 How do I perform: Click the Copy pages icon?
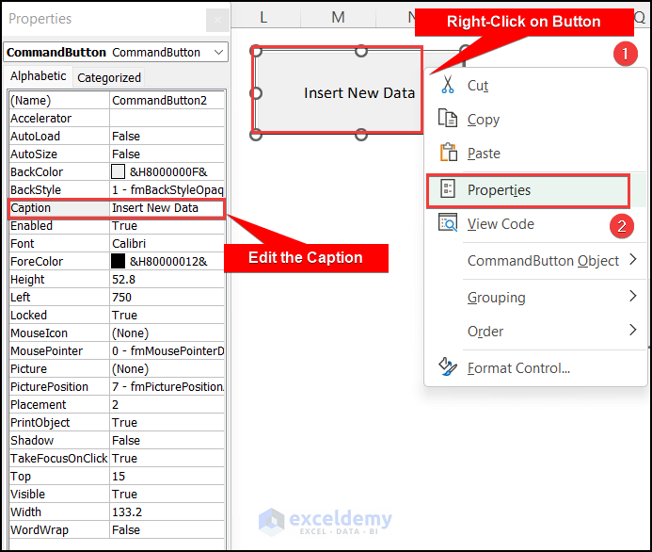pos(448,119)
